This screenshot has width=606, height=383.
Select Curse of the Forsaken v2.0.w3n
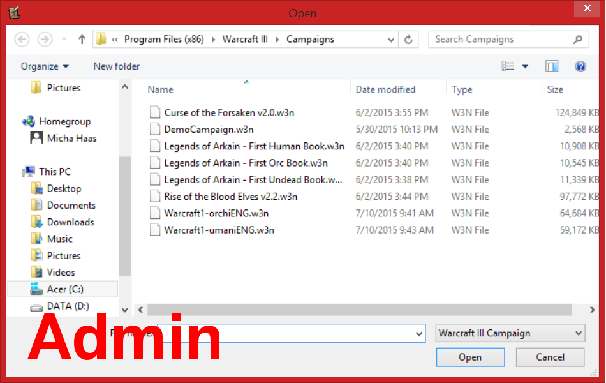(229, 112)
